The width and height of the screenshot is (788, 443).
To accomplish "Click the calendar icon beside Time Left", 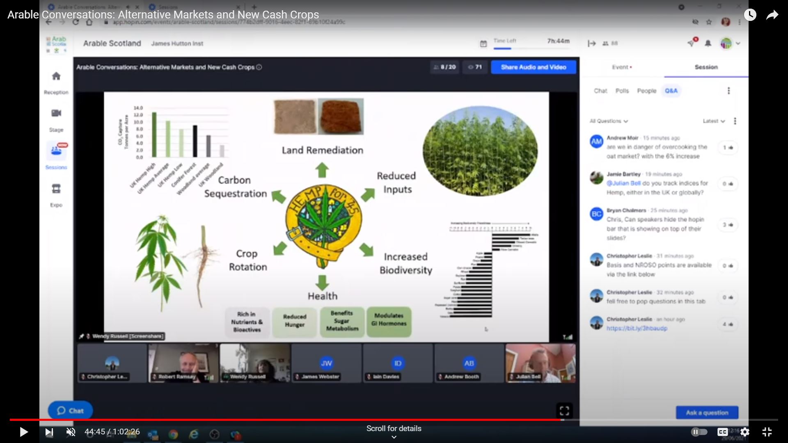I will pos(483,43).
